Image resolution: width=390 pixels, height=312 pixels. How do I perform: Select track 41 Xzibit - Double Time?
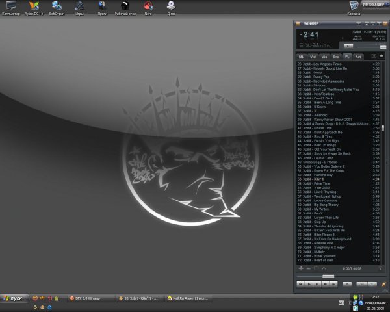point(339,128)
